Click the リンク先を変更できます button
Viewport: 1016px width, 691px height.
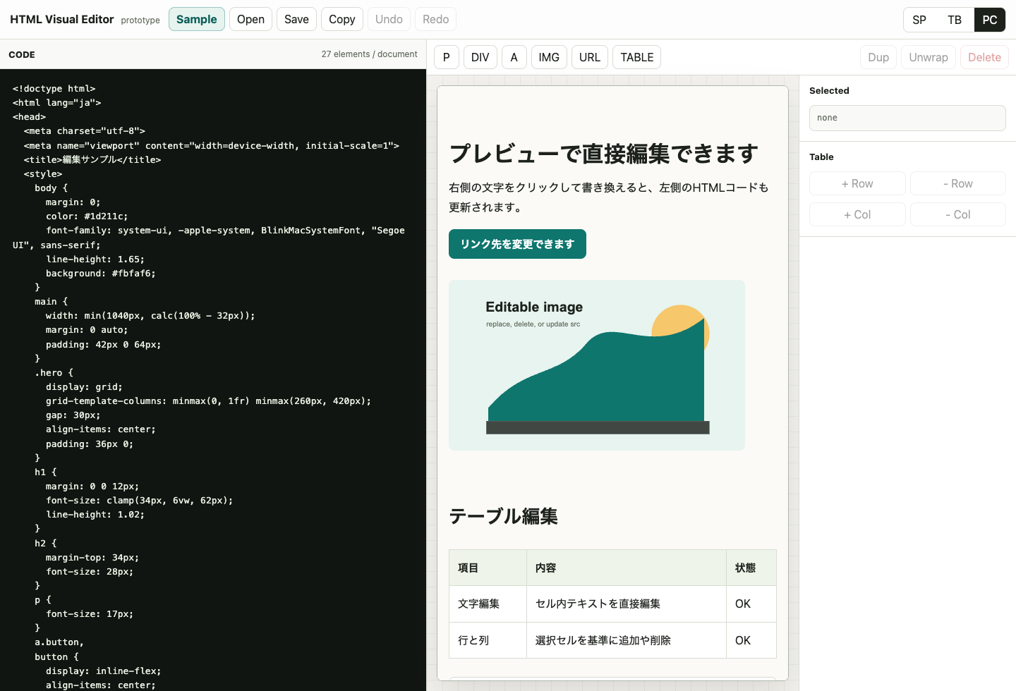click(517, 244)
